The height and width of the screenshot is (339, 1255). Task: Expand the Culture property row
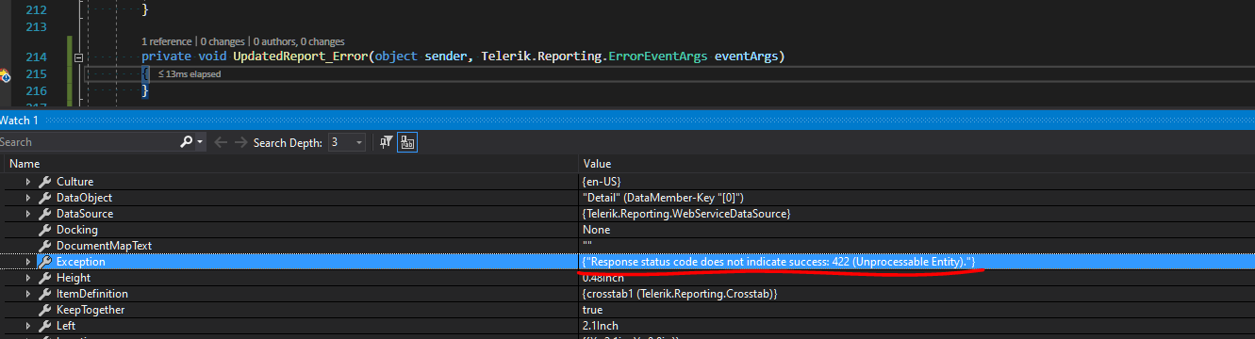[x=27, y=182]
